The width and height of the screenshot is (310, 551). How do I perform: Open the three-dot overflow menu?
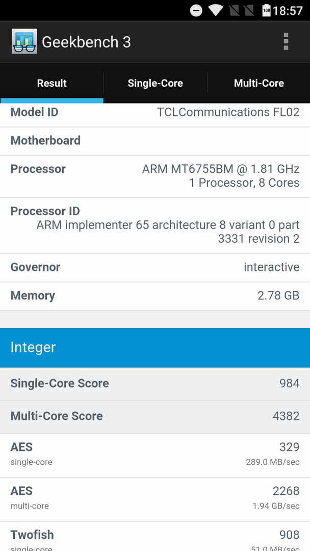286,41
